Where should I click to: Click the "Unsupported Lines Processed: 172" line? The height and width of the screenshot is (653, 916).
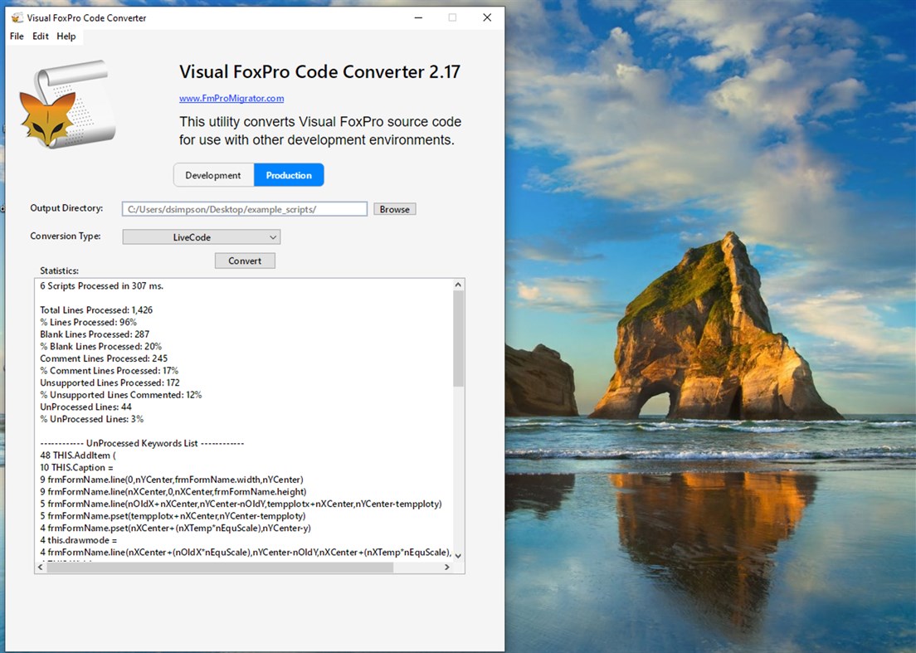coord(110,383)
